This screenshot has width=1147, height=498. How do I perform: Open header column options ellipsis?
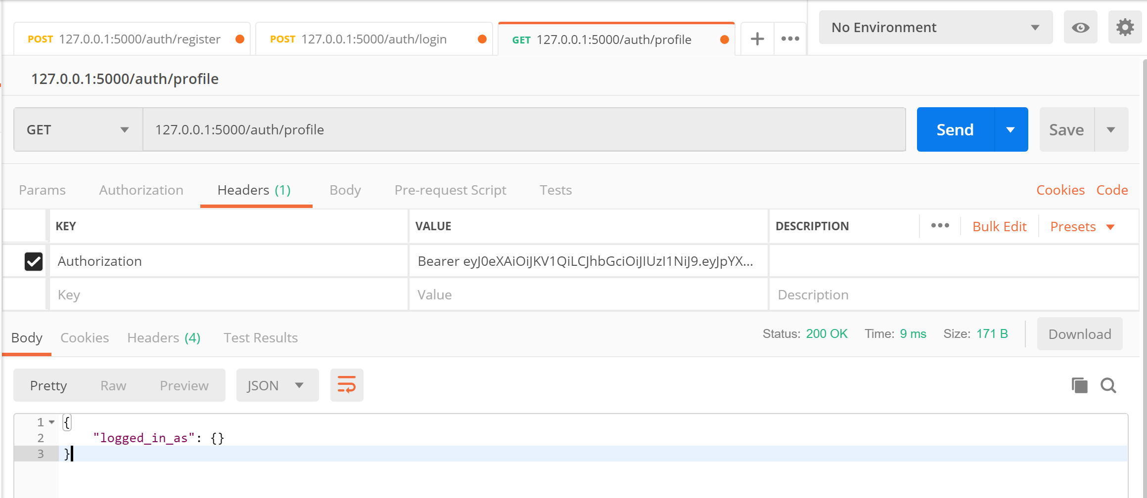[x=940, y=226]
